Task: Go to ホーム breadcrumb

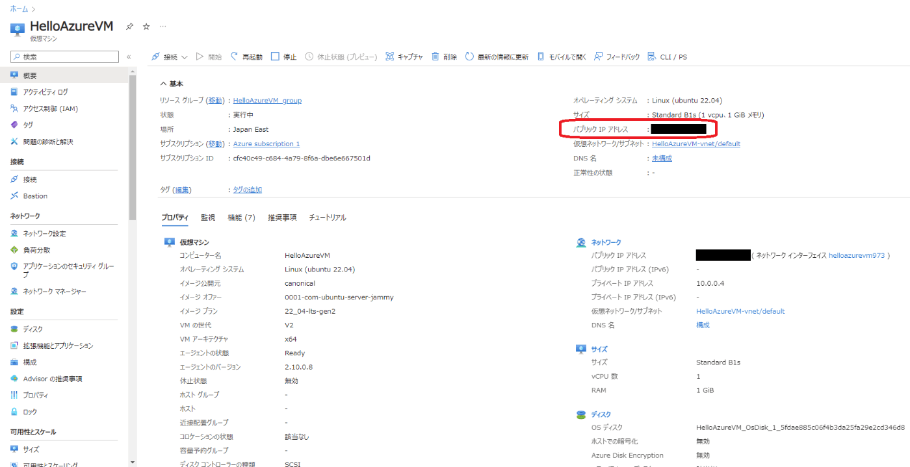Action: (x=19, y=9)
